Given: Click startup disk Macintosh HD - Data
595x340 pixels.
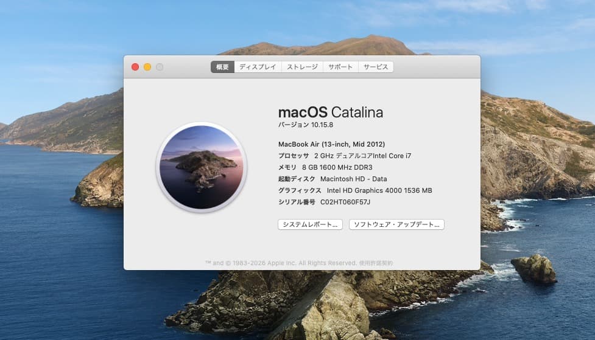Looking at the screenshot, I should point(354,179).
